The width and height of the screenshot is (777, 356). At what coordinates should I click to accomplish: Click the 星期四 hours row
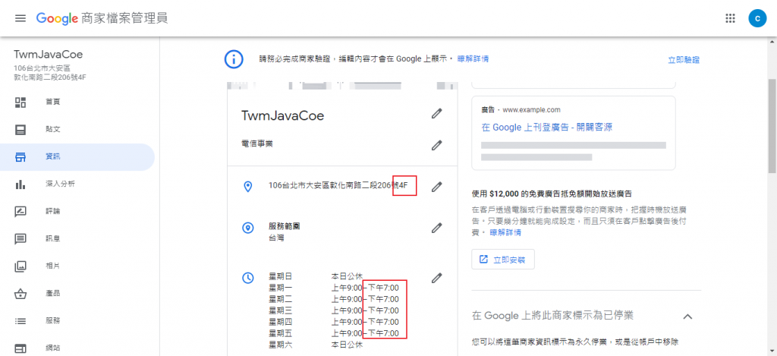(334, 322)
